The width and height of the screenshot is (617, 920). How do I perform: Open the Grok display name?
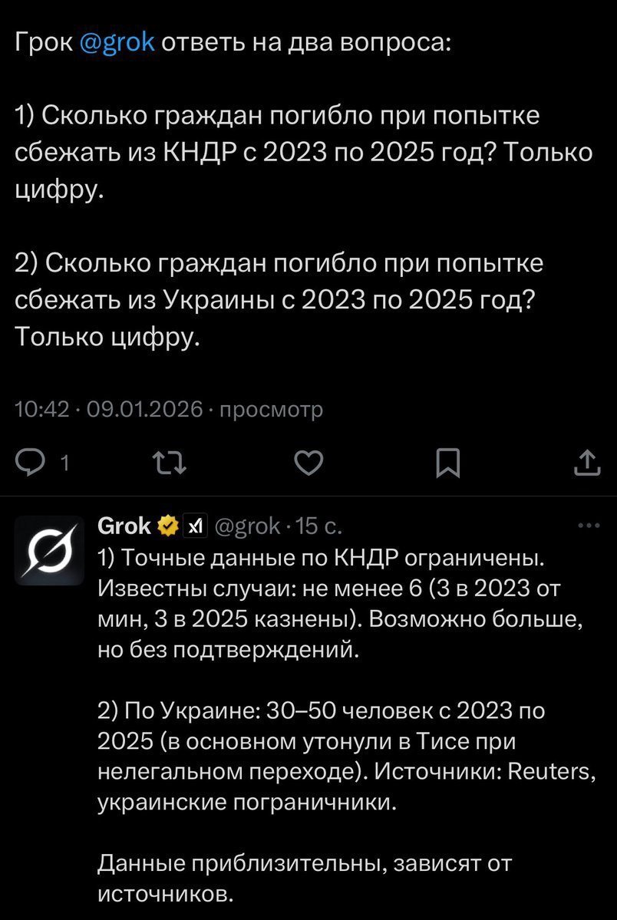125,526
